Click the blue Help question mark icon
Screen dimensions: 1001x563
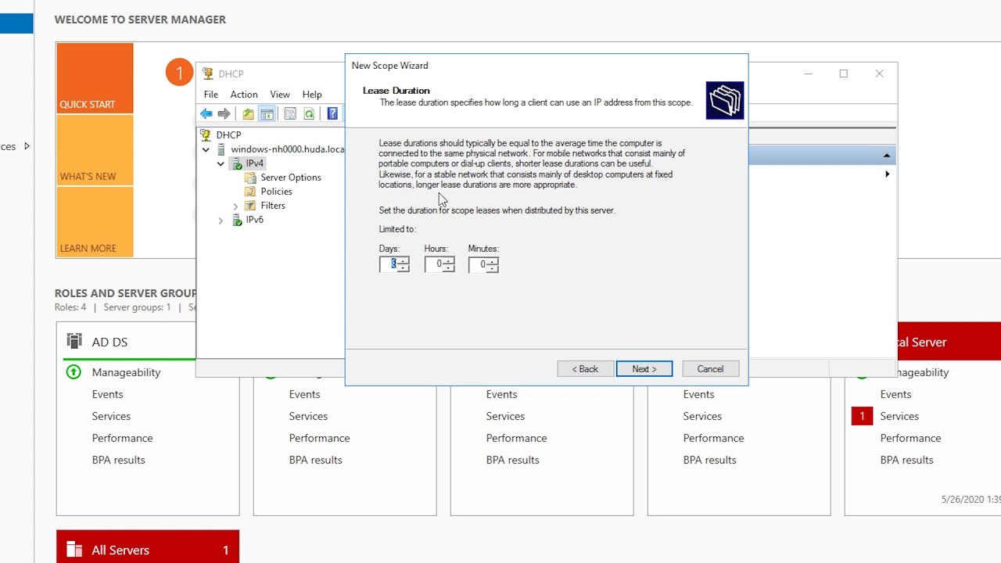pos(332,114)
